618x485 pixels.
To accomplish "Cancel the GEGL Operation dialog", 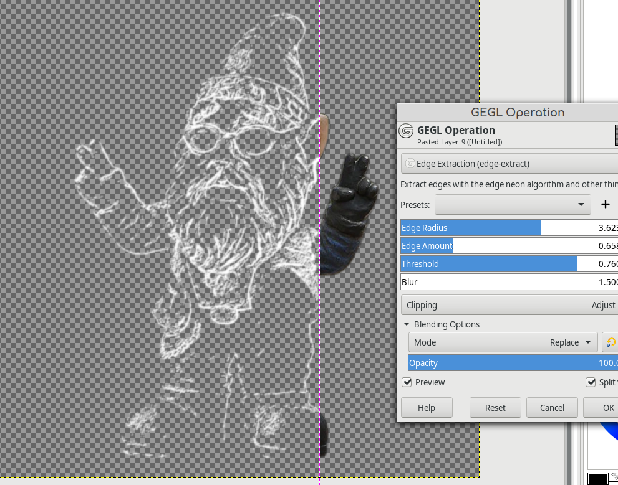I will (551, 407).
